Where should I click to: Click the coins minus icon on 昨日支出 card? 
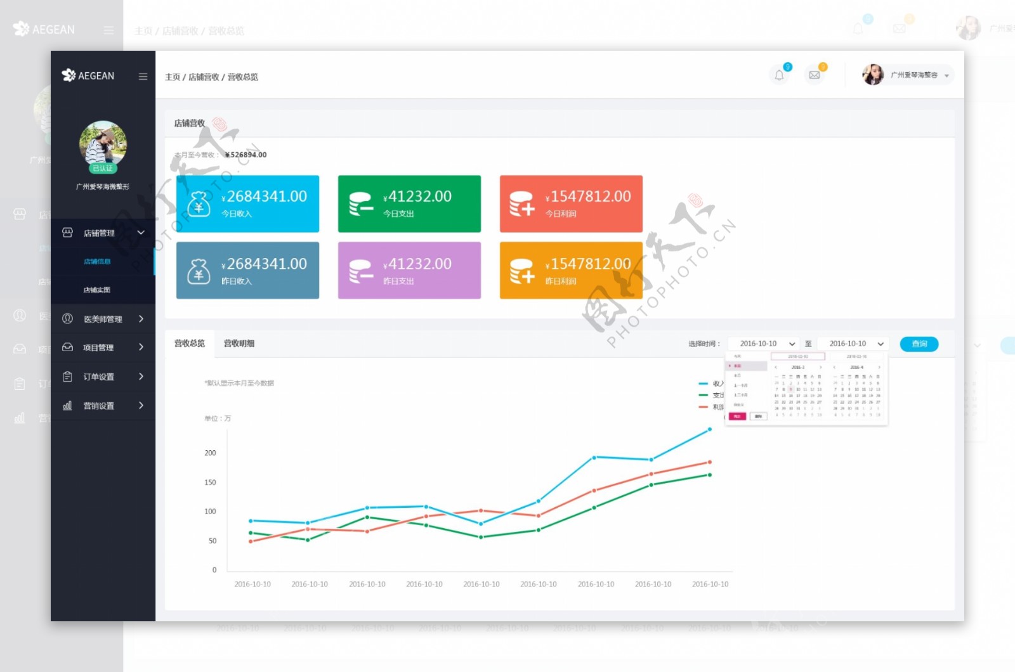[x=361, y=271]
